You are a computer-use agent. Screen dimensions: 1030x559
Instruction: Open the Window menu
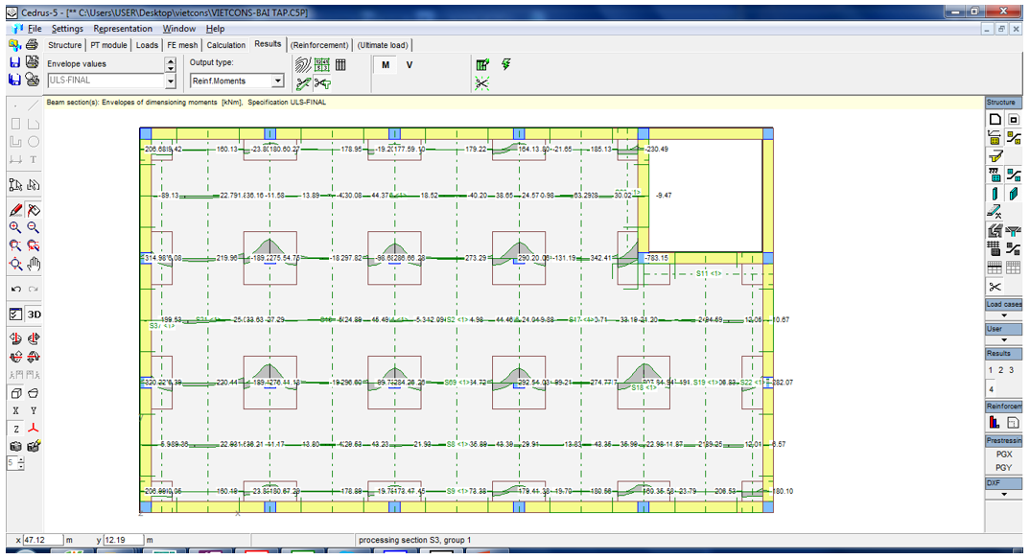tap(179, 29)
